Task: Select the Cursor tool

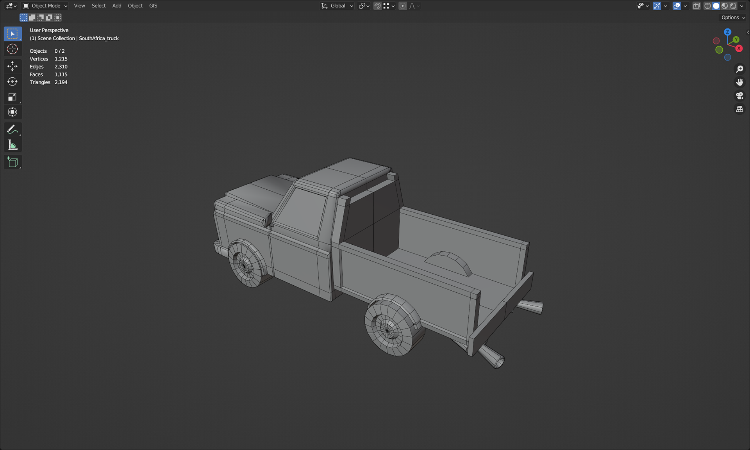Action: point(12,49)
